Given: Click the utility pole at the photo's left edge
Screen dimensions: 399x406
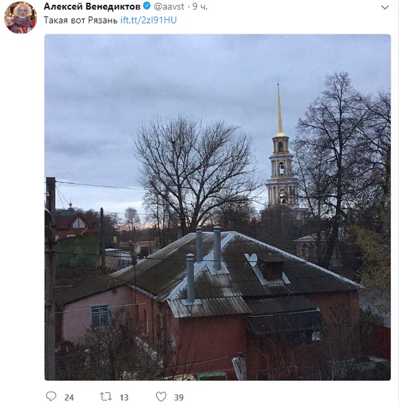Looking at the screenshot, I should pos(50,278).
